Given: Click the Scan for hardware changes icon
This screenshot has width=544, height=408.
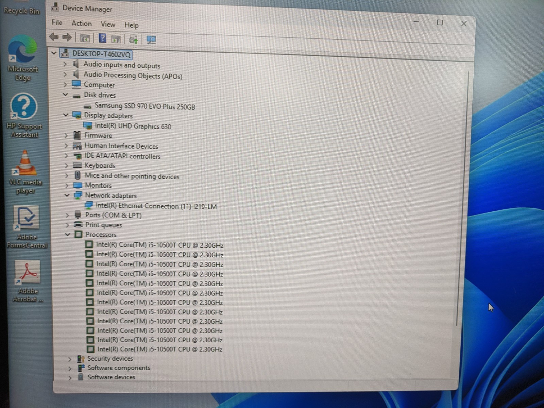Looking at the screenshot, I should click(x=151, y=40).
